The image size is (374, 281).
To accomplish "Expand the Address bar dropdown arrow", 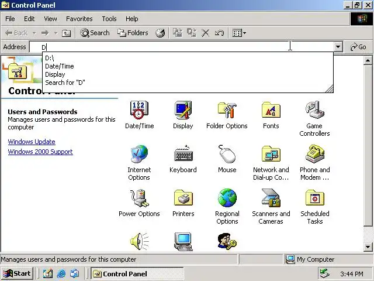I will click(338, 47).
